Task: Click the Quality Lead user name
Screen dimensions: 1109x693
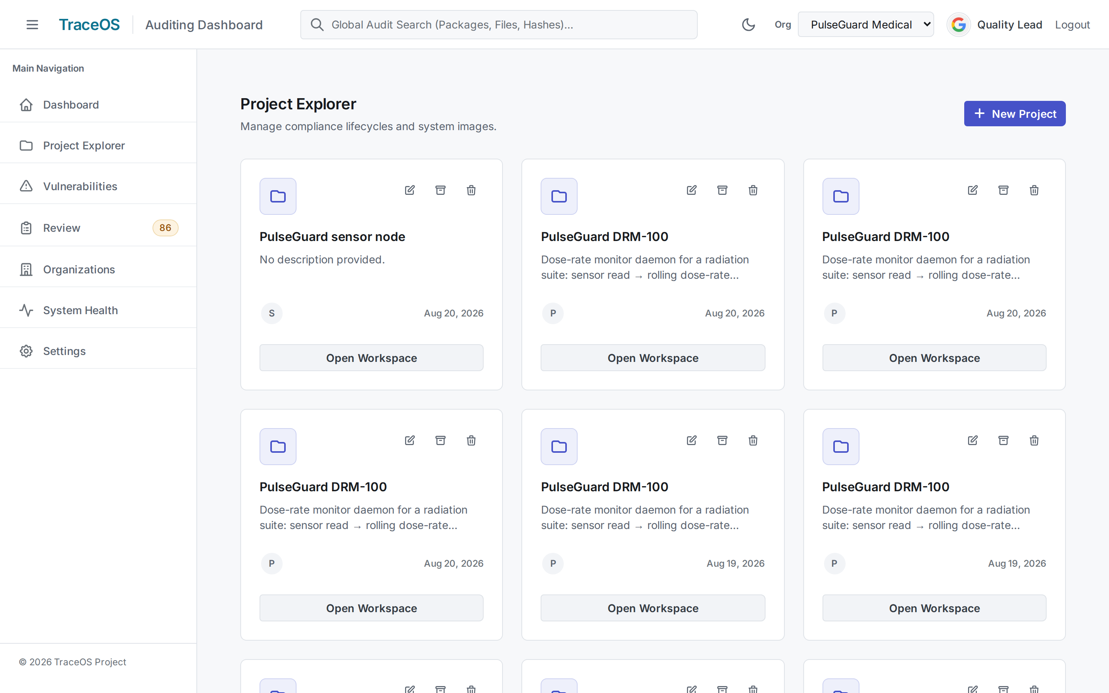Action: click(1010, 25)
